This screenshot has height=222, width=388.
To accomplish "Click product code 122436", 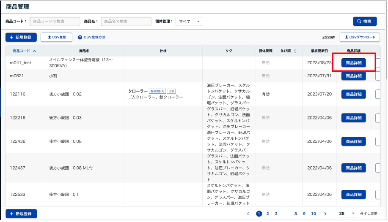I will point(18,141).
